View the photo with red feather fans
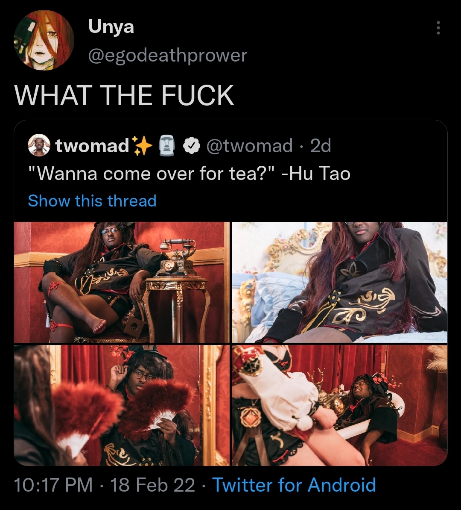 122,405
